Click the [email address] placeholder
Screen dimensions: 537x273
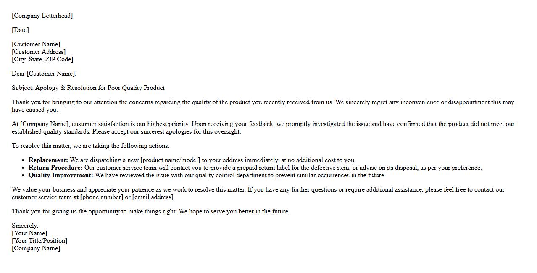153,197
